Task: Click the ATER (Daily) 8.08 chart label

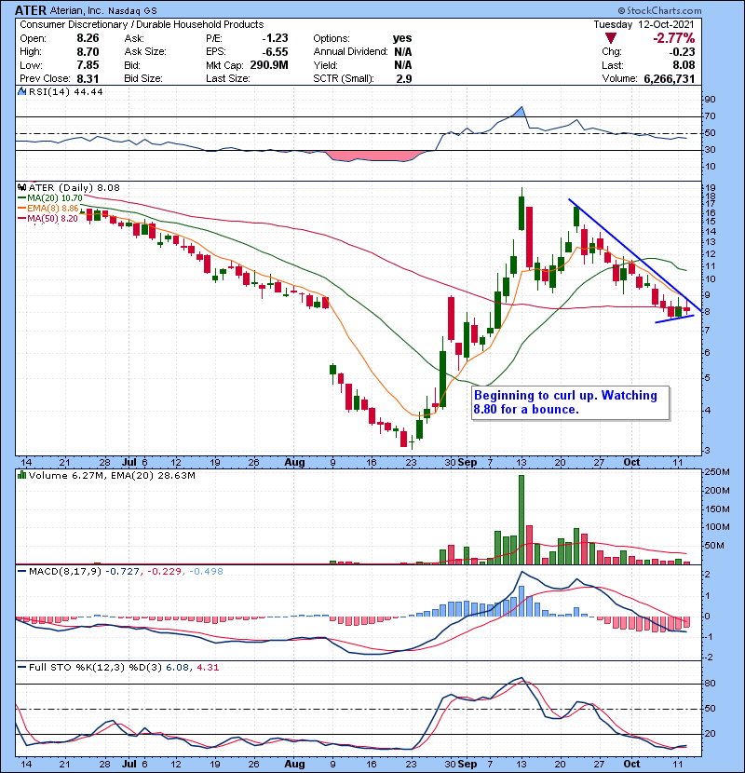Action: point(74,188)
